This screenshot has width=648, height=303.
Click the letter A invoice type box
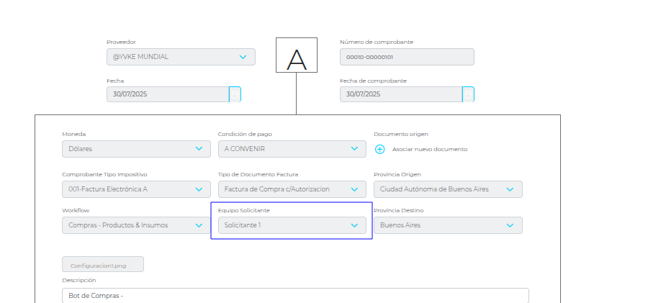[x=297, y=55]
